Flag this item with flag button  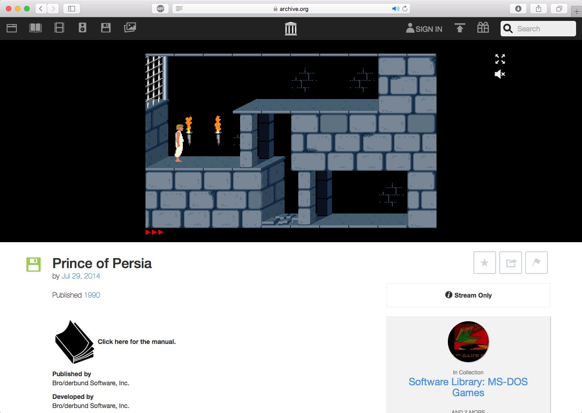coord(537,263)
